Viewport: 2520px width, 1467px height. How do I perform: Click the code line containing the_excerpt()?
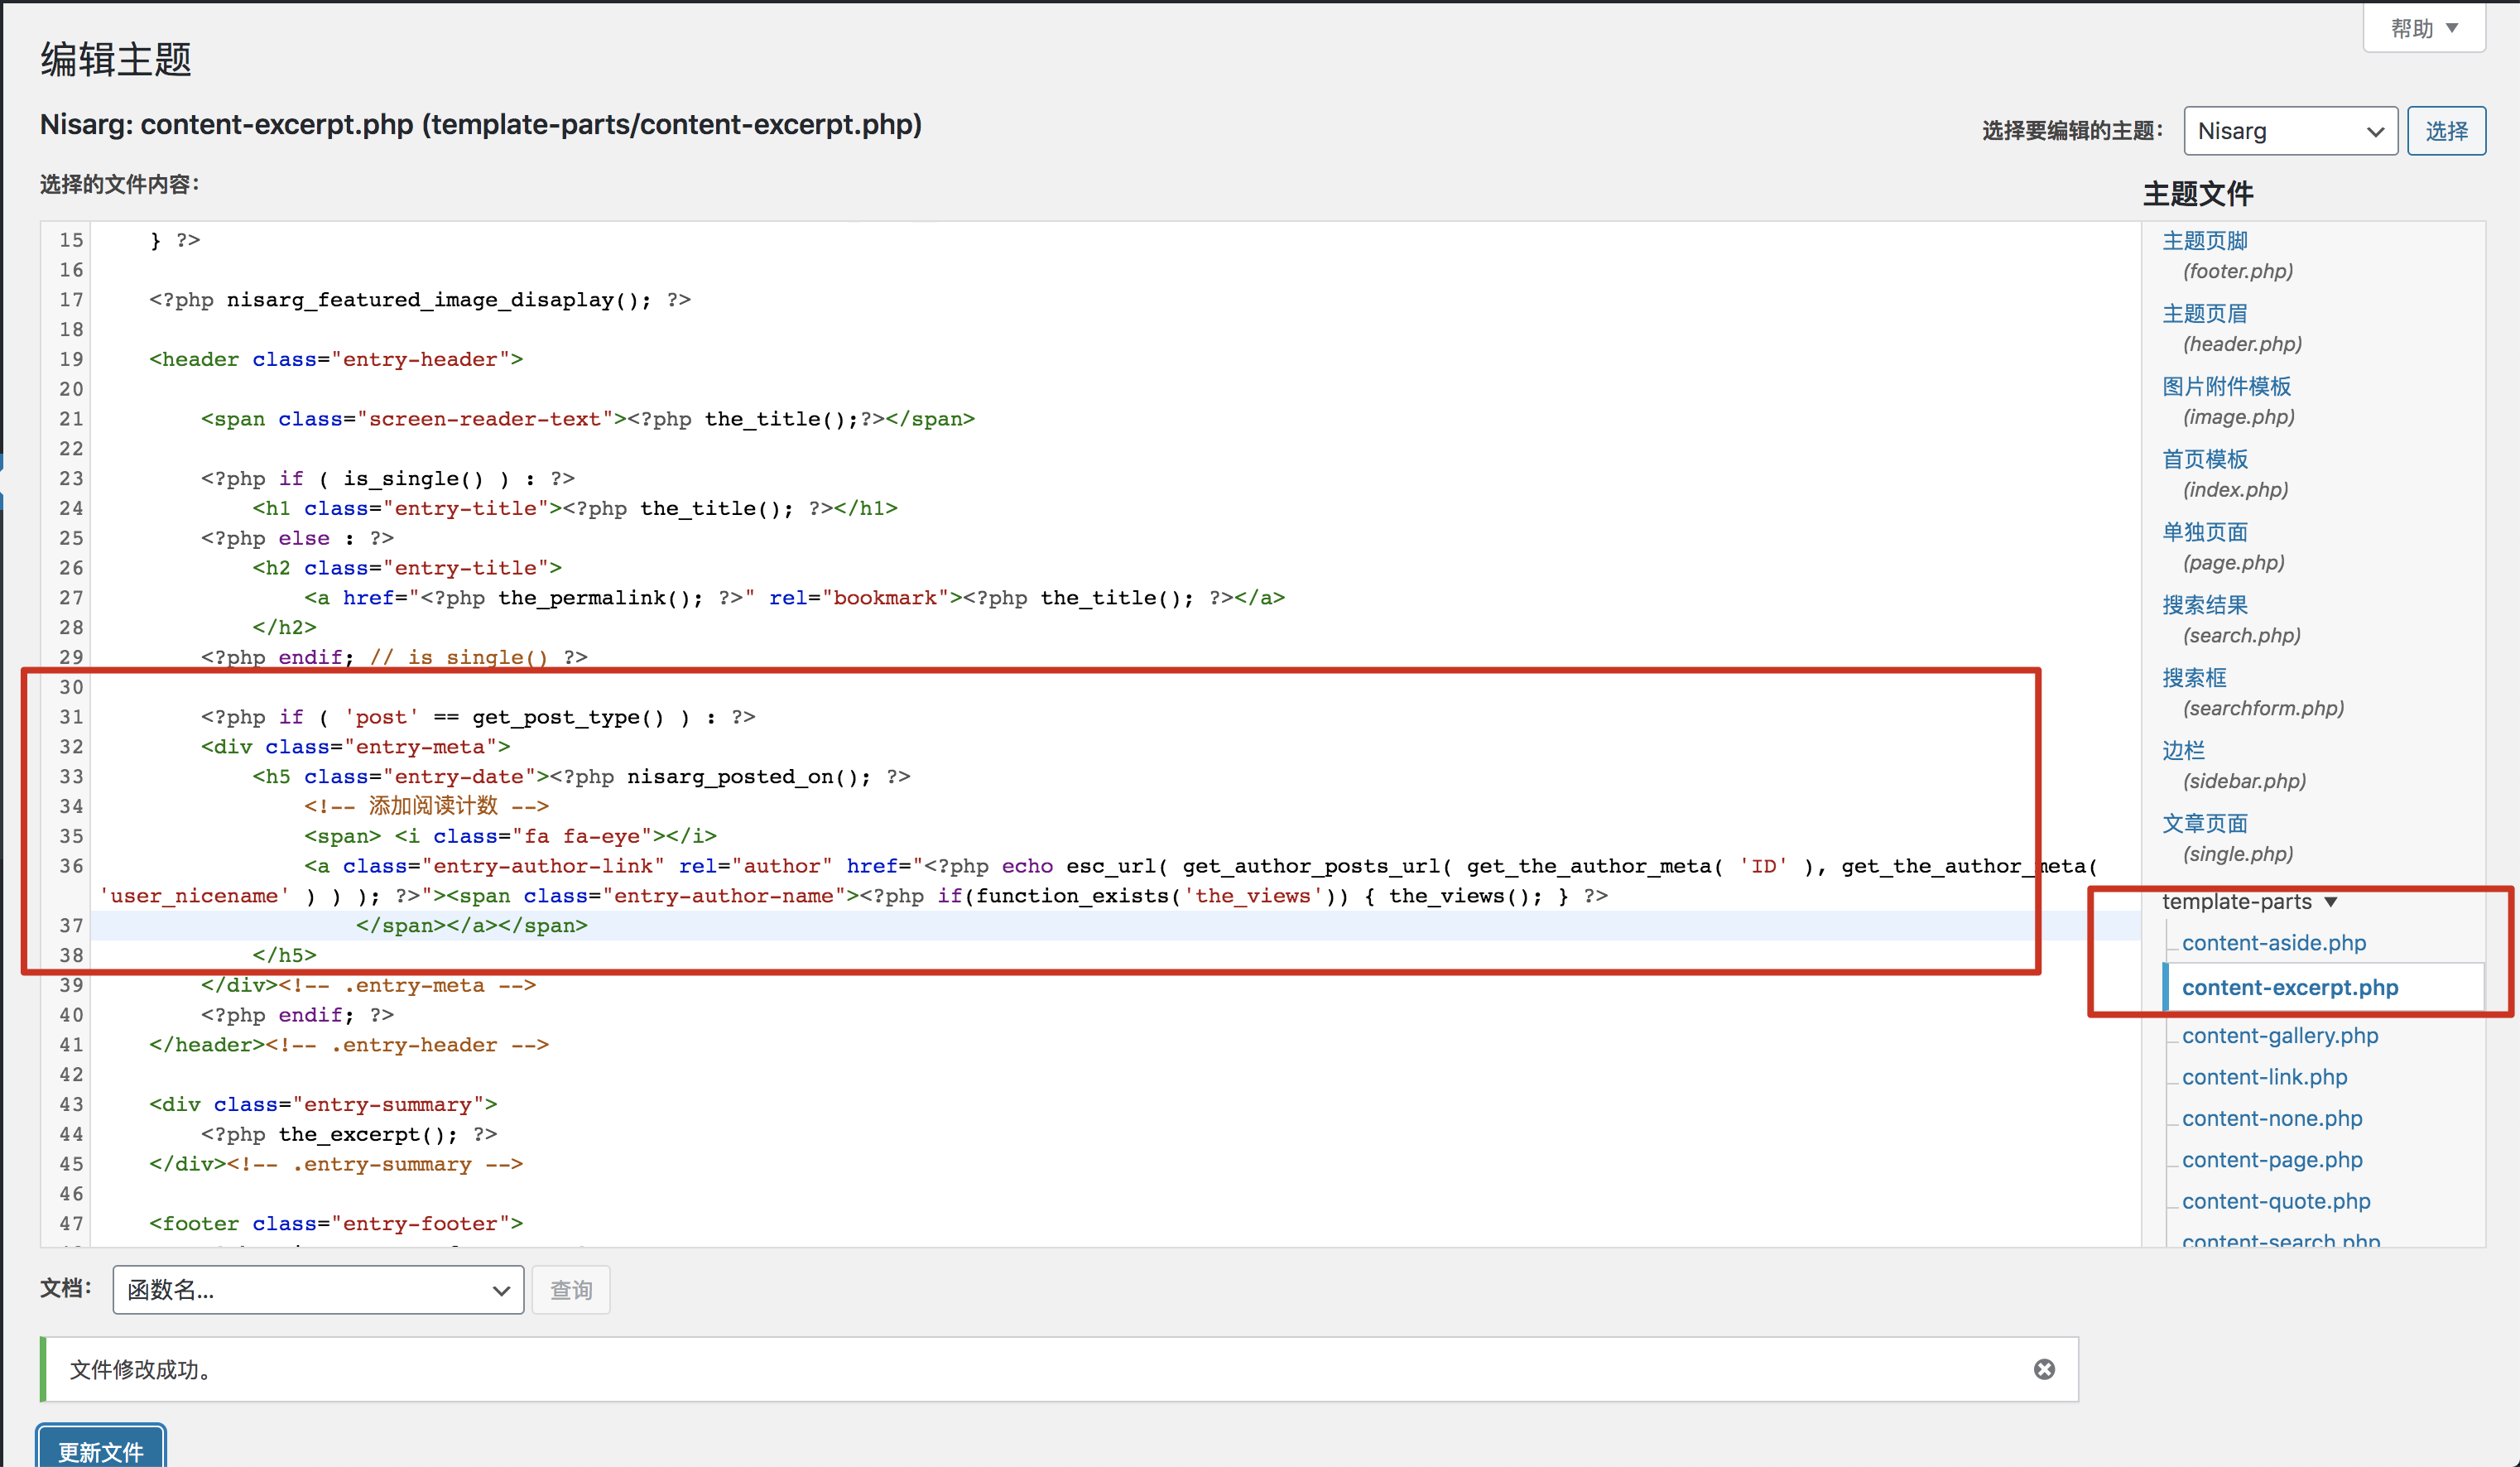click(x=348, y=1135)
